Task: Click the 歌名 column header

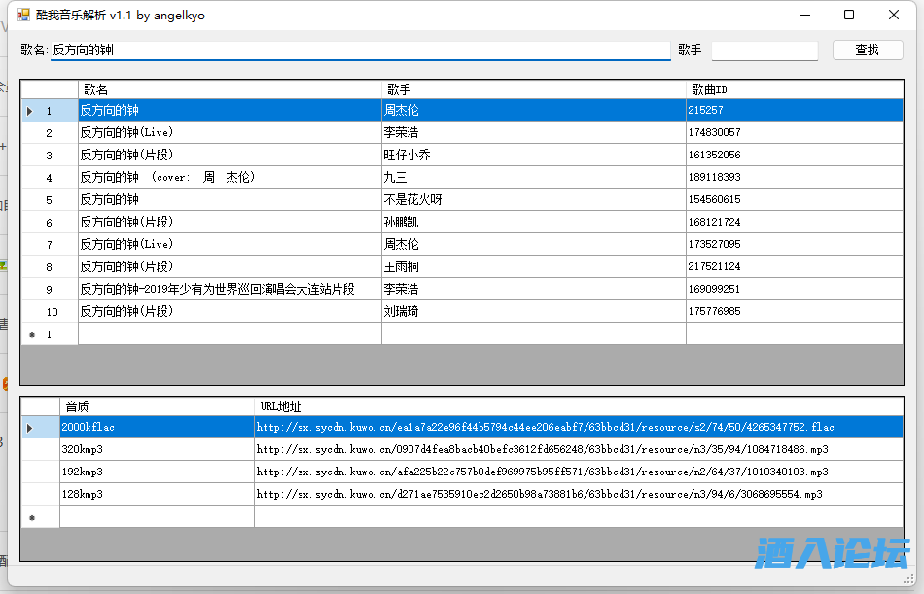Action: click(x=230, y=89)
